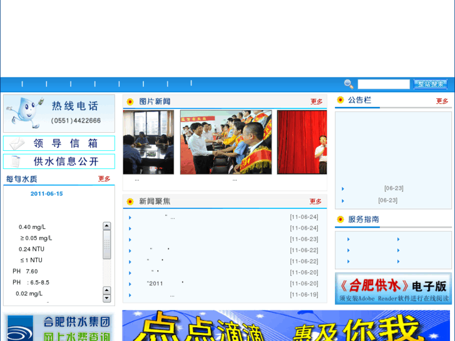This screenshot has height=341, width=455.
Task: Open the 《合肥供水》电子版 banner
Action: [393, 288]
